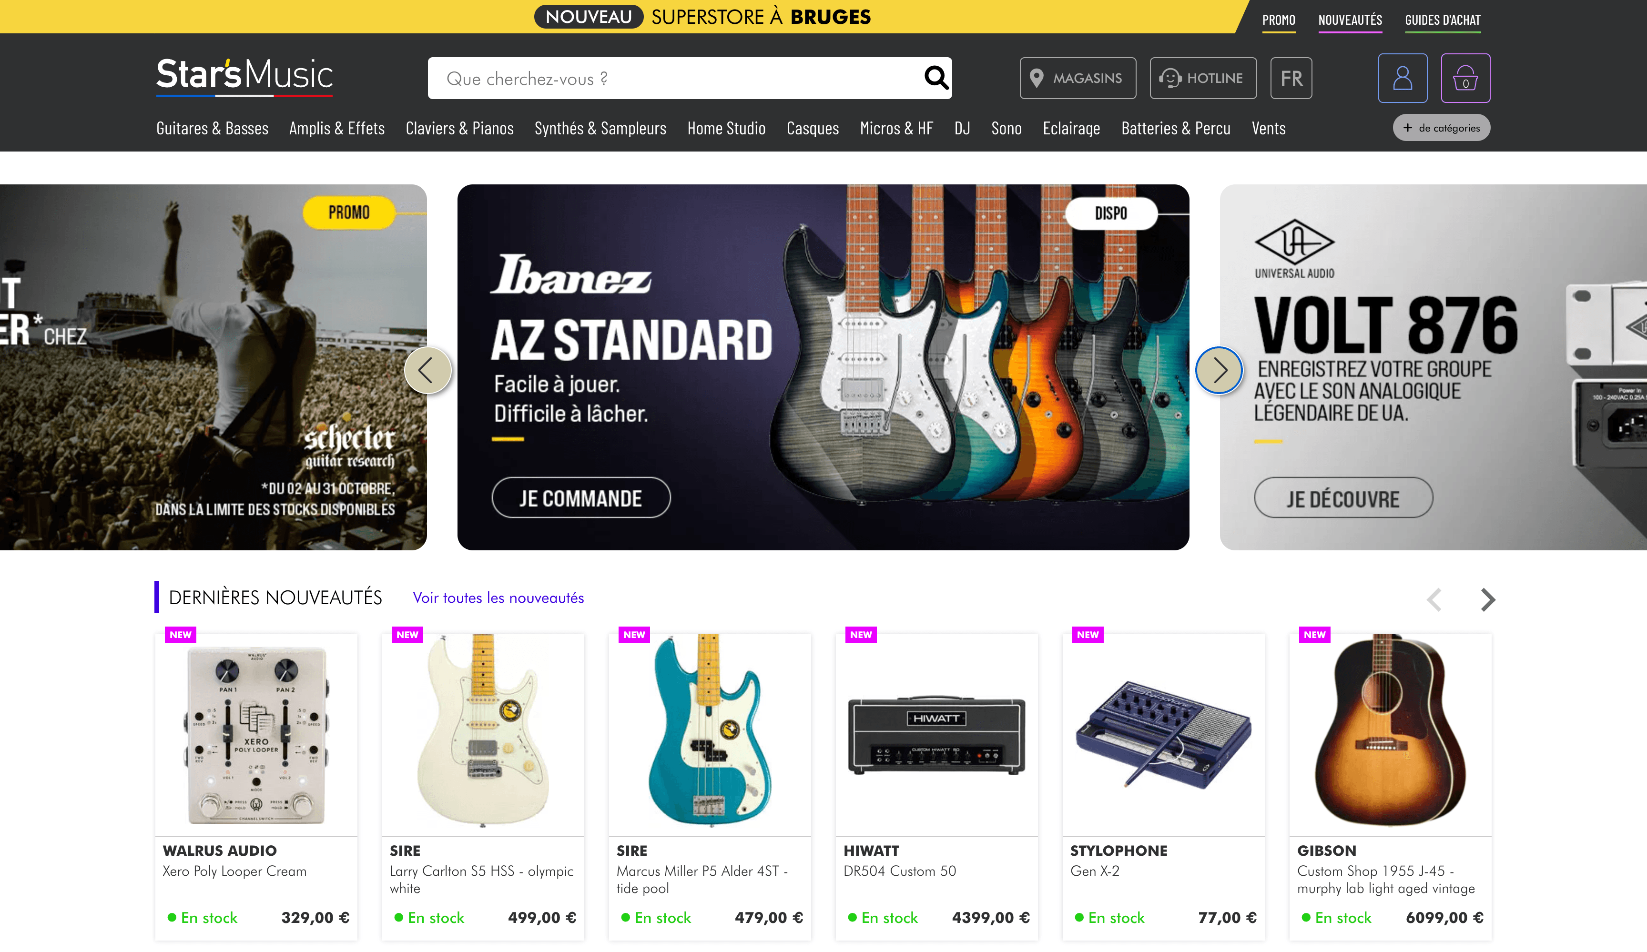1647x952 pixels.
Task: Show next new products arrow
Action: pyautogui.click(x=1487, y=599)
